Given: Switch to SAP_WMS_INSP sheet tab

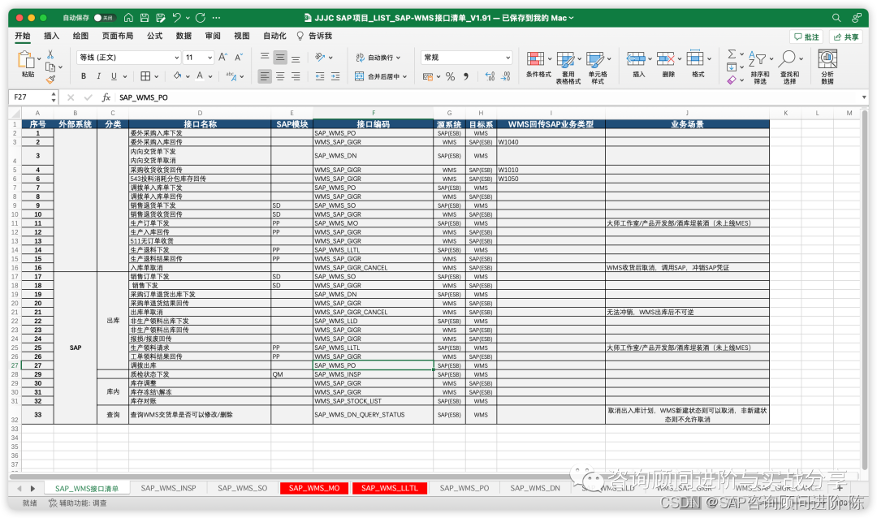Looking at the screenshot, I should click(168, 488).
